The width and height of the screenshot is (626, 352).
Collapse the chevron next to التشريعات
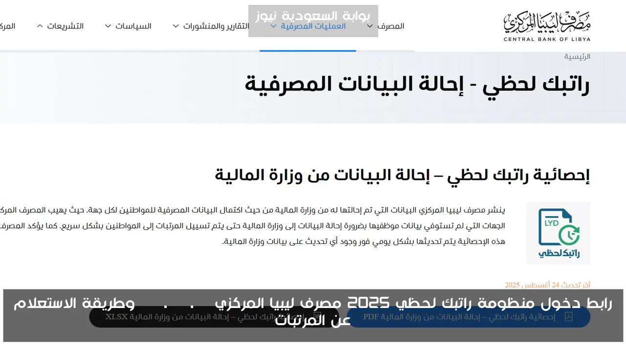click(x=40, y=26)
